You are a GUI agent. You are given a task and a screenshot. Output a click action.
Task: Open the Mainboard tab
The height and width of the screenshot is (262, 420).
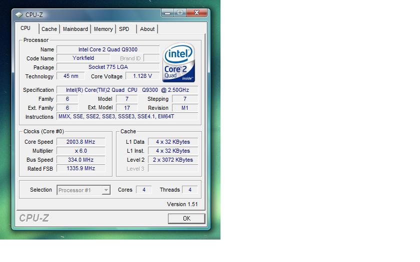click(75, 29)
